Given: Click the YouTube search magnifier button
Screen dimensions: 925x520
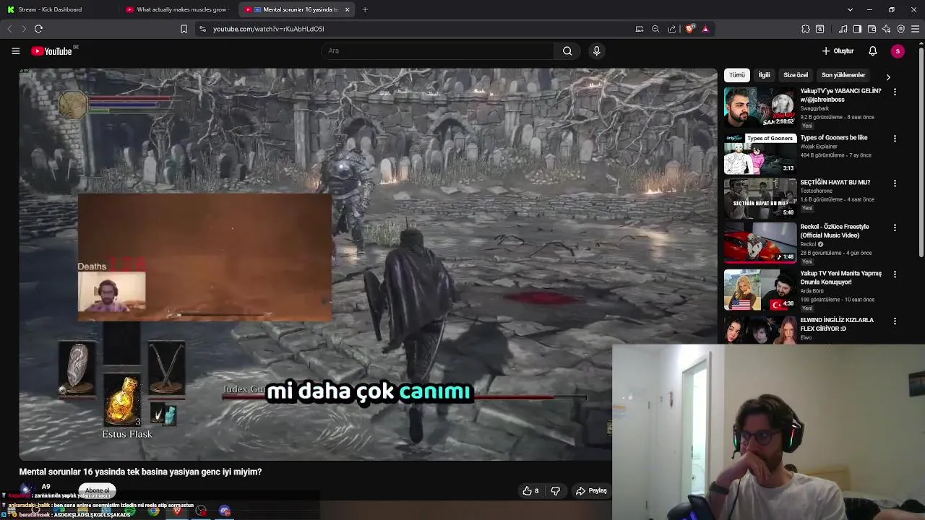Looking at the screenshot, I should (x=567, y=51).
